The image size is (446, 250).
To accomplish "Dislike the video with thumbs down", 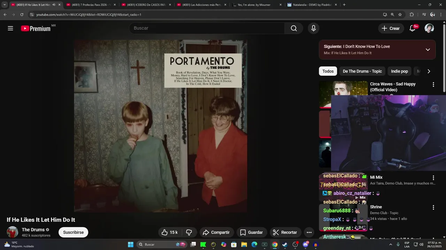I will coord(189,232).
